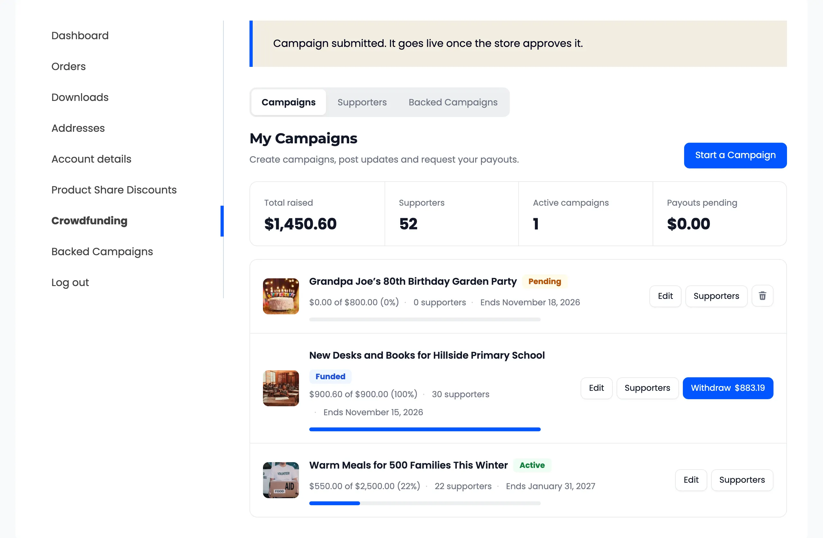Click the Pending status badge
Screen dimensions: 823x538
point(545,282)
